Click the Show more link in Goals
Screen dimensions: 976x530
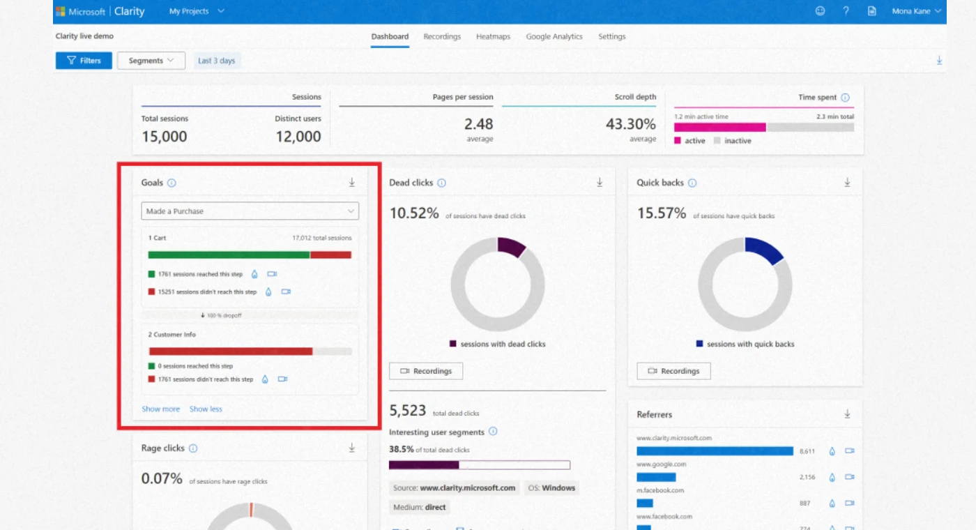click(x=161, y=409)
